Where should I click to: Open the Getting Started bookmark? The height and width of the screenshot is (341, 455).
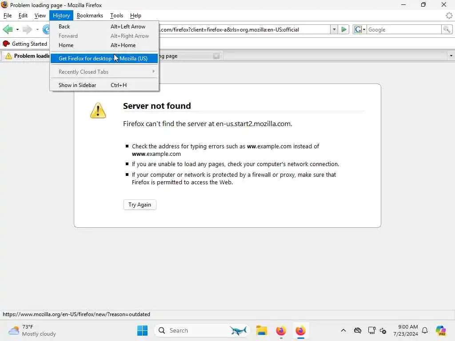click(25, 44)
